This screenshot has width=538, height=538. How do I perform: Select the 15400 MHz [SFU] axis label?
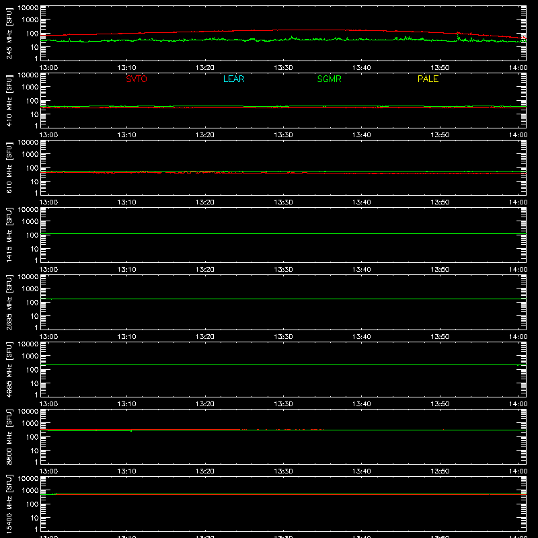[9, 504]
